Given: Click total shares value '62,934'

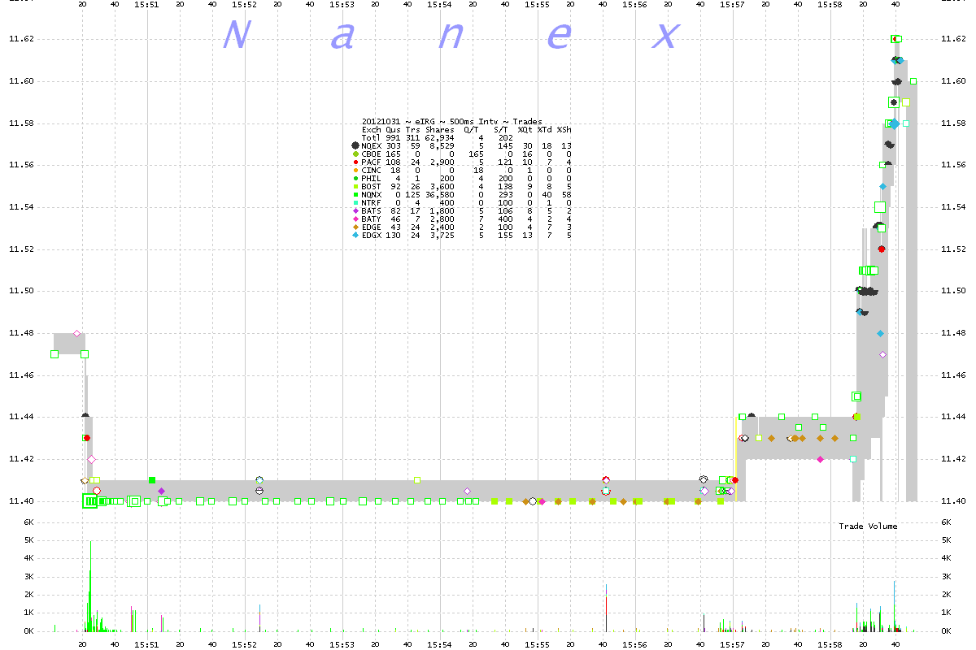Looking at the screenshot, I should pos(440,137).
